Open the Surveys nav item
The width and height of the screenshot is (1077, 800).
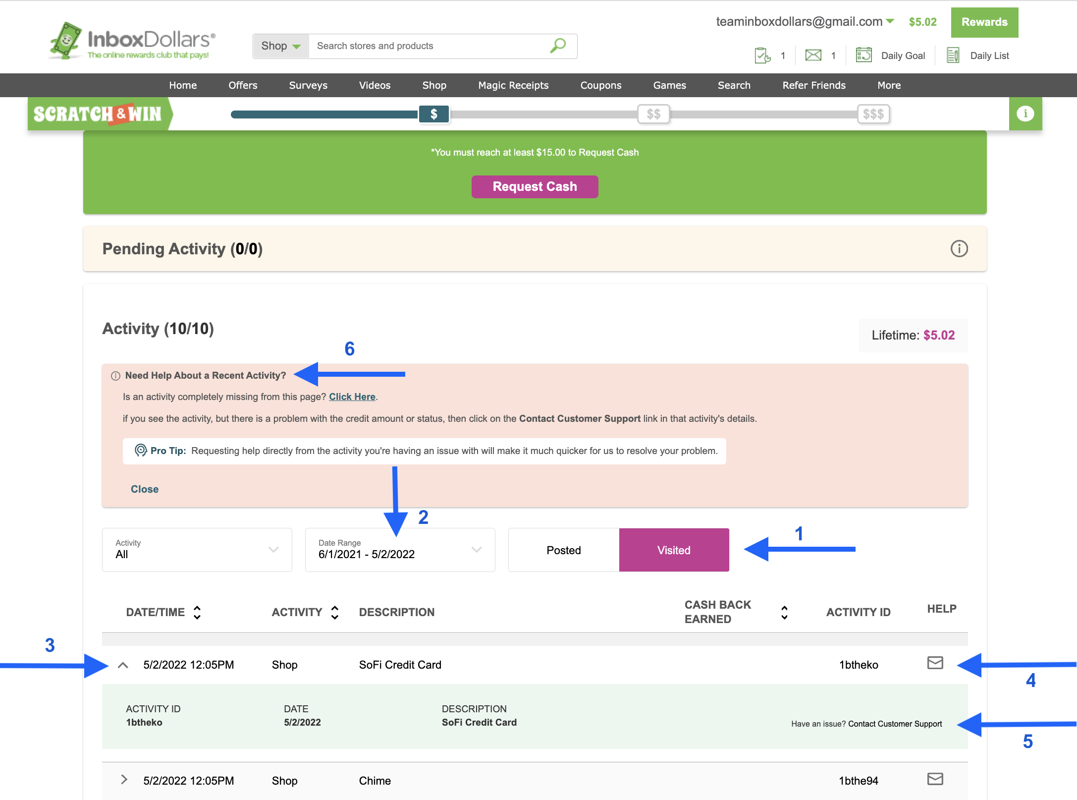click(308, 85)
